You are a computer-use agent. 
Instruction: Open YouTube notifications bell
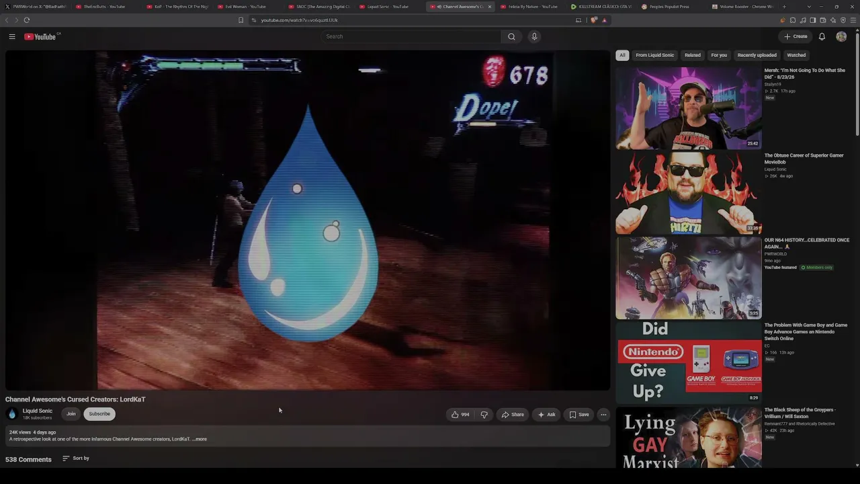point(822,36)
